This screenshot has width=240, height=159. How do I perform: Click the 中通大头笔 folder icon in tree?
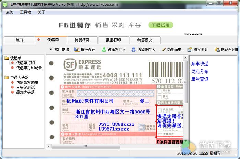point(7,77)
